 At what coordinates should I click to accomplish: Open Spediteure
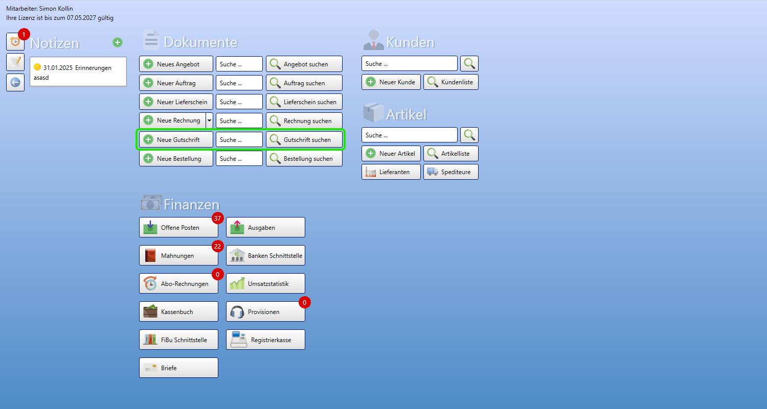(x=451, y=172)
